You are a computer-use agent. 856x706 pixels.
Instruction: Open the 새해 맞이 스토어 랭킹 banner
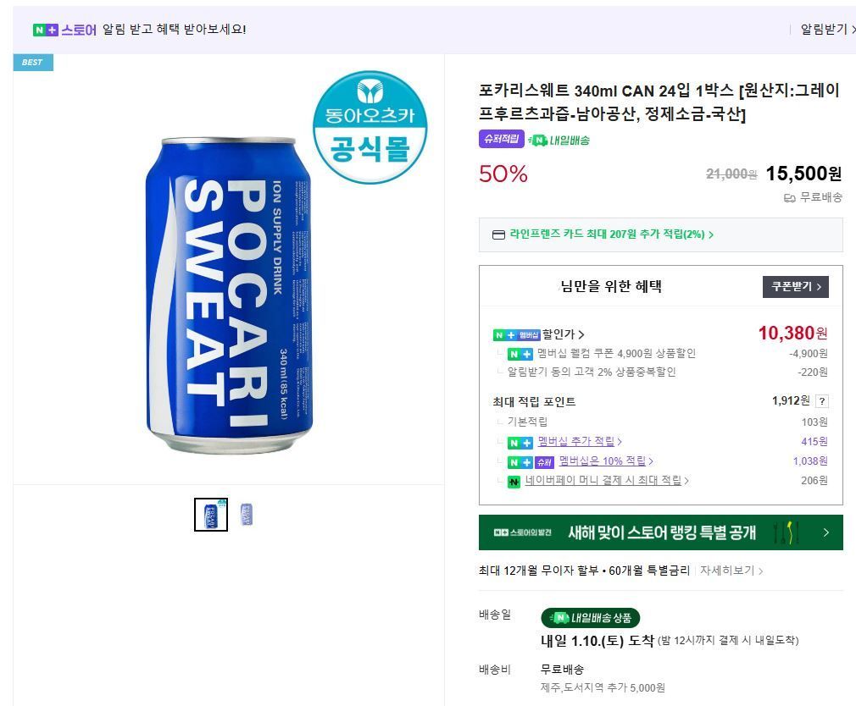660,532
